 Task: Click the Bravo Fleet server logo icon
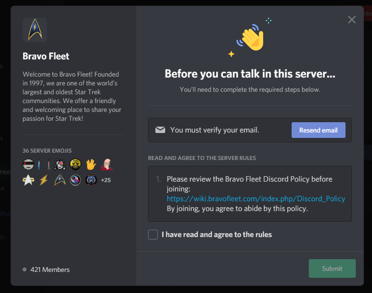35,30
